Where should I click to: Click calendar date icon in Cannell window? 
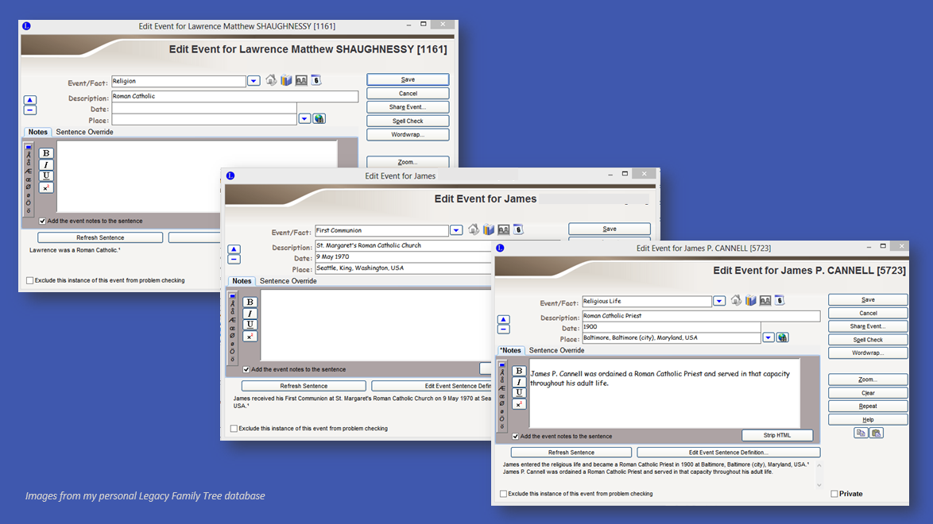pos(780,300)
